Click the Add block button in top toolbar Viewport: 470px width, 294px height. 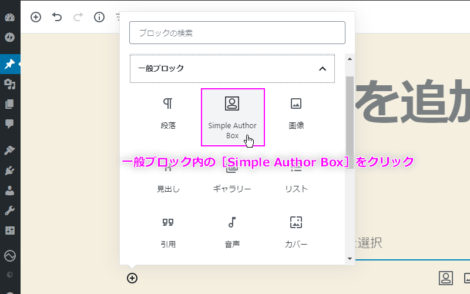point(36,17)
